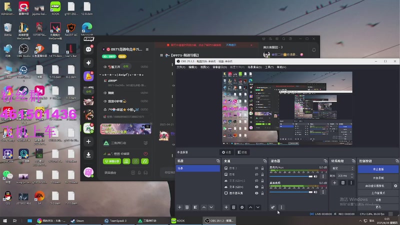Select OBS Studio desktop shortcut
The image size is (400, 225).
pyautogui.click(x=23, y=50)
